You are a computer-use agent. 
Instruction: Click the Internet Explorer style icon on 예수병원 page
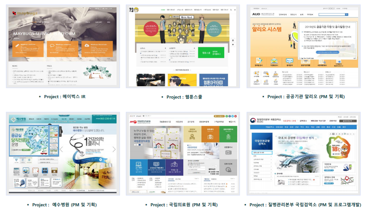[x=26, y=170]
